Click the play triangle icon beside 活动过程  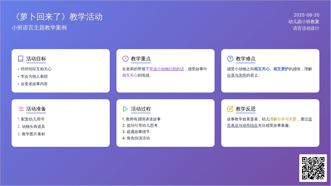(x=126, y=109)
